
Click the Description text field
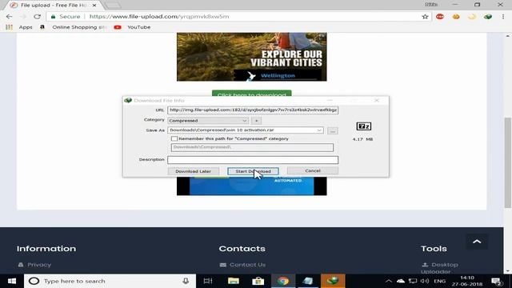coord(253,160)
